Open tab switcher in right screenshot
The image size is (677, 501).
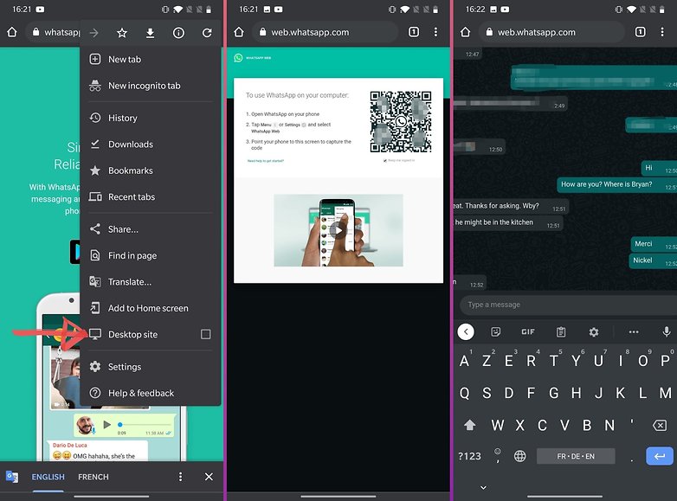click(641, 32)
